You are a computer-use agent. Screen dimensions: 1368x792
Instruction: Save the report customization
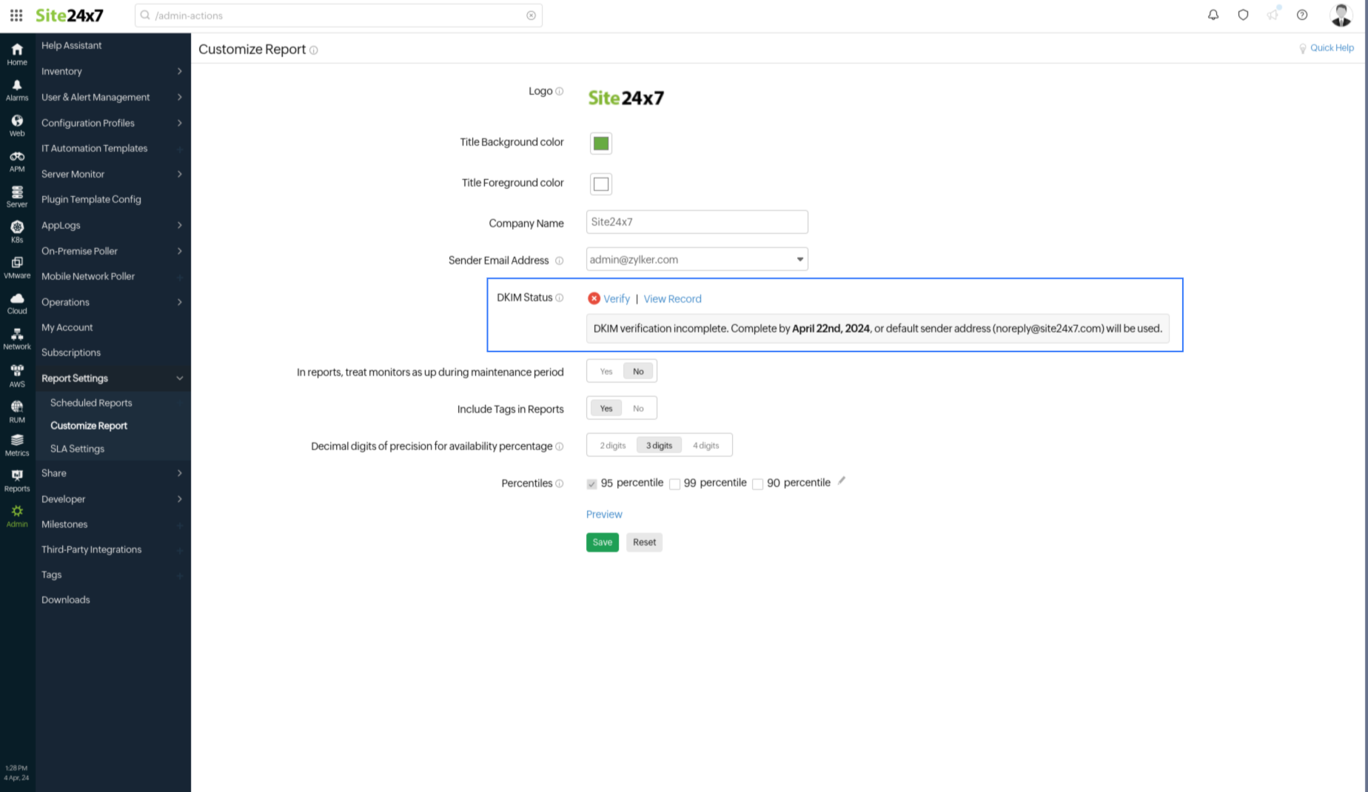(603, 543)
